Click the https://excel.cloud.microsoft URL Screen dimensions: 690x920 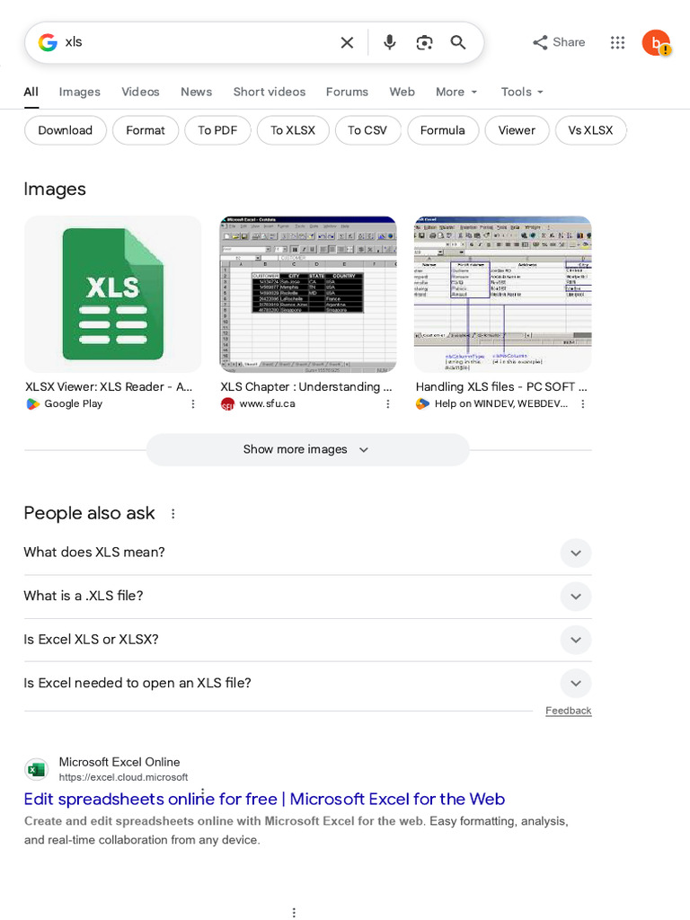pos(123,777)
